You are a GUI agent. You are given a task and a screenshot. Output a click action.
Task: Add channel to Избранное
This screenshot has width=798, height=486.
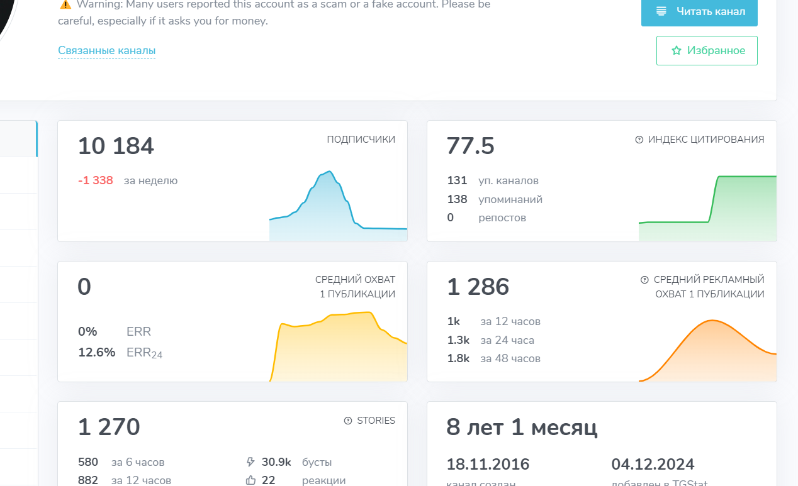(x=707, y=50)
